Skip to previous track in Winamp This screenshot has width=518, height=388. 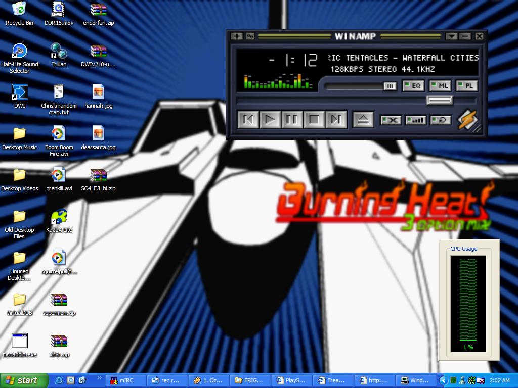click(248, 119)
